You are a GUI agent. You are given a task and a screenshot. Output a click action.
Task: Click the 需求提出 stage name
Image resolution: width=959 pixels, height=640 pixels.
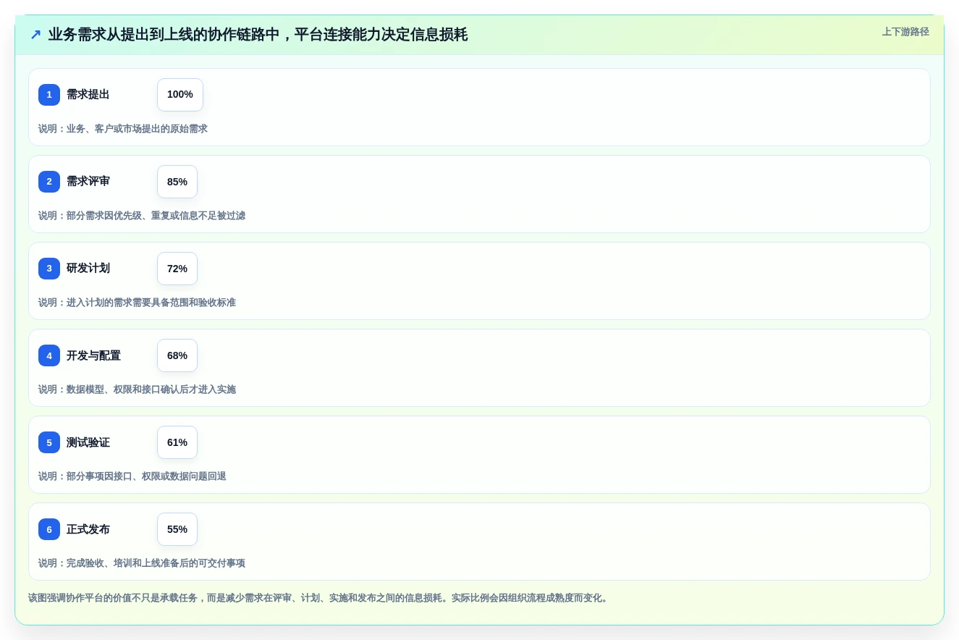click(88, 95)
